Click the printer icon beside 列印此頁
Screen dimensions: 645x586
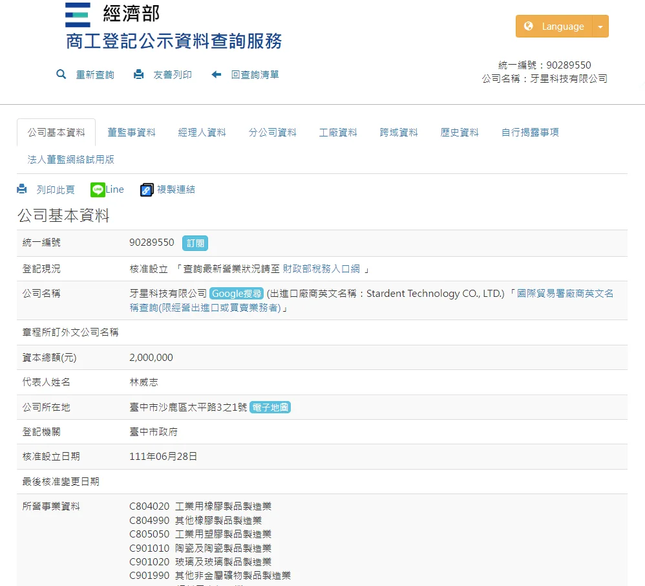(22, 190)
